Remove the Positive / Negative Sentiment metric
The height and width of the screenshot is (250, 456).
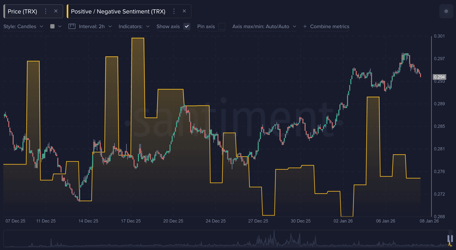click(x=184, y=11)
